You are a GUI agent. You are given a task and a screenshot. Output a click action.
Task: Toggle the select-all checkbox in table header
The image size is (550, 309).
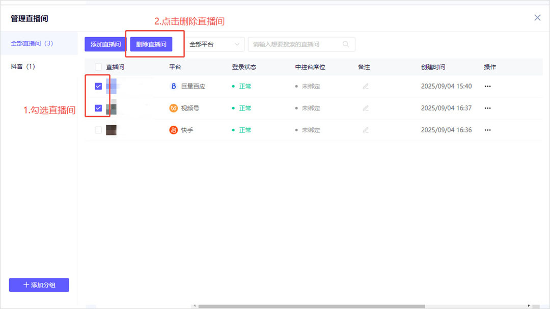98,67
